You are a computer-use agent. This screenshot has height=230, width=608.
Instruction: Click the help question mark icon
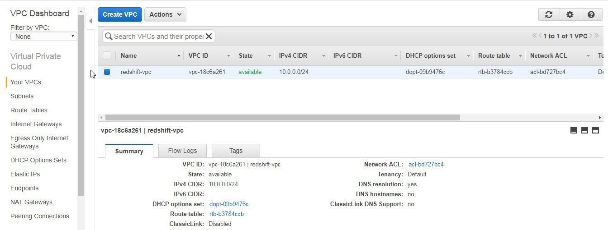point(591,14)
